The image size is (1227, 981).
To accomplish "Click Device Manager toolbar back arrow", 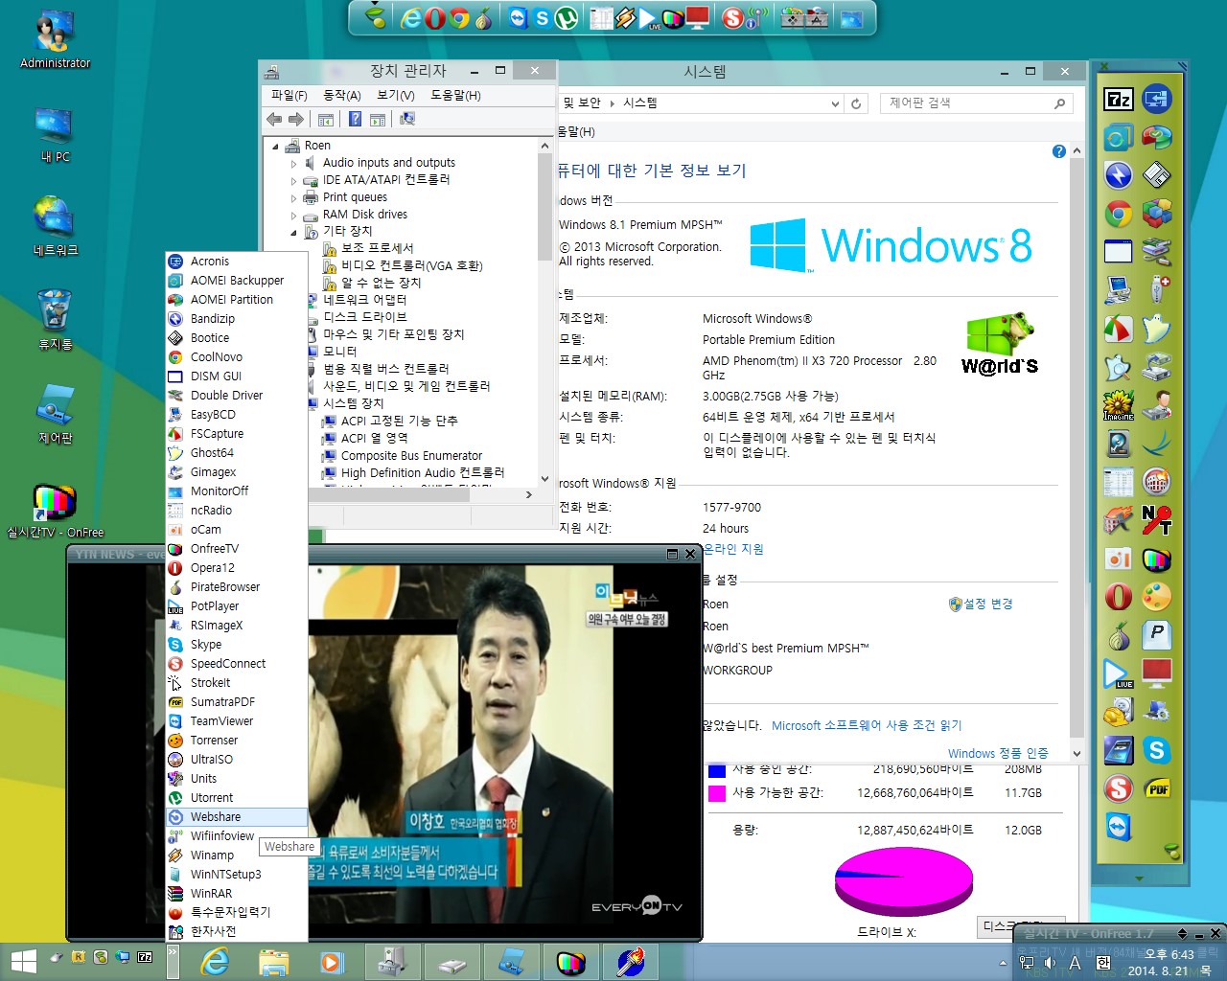I will point(274,119).
